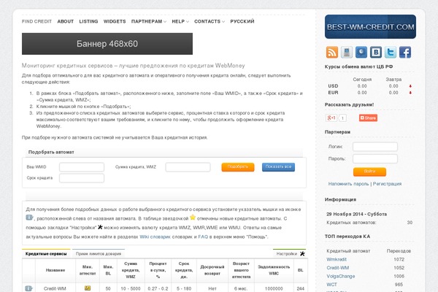Click the Мин. BL column header
This screenshot has height=292, width=438.
[x=108, y=270]
